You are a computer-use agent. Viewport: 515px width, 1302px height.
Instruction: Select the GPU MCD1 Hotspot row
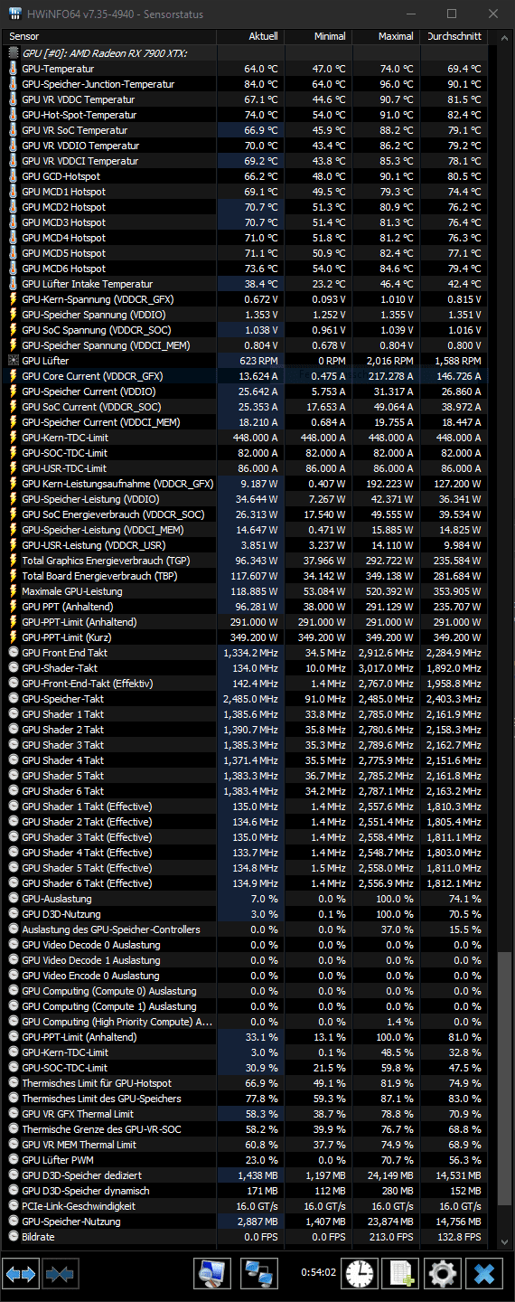coord(246,192)
